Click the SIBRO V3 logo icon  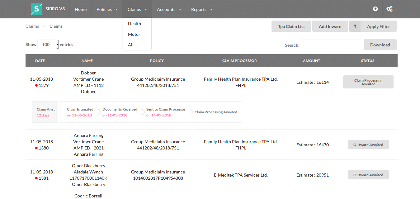pos(36,9)
